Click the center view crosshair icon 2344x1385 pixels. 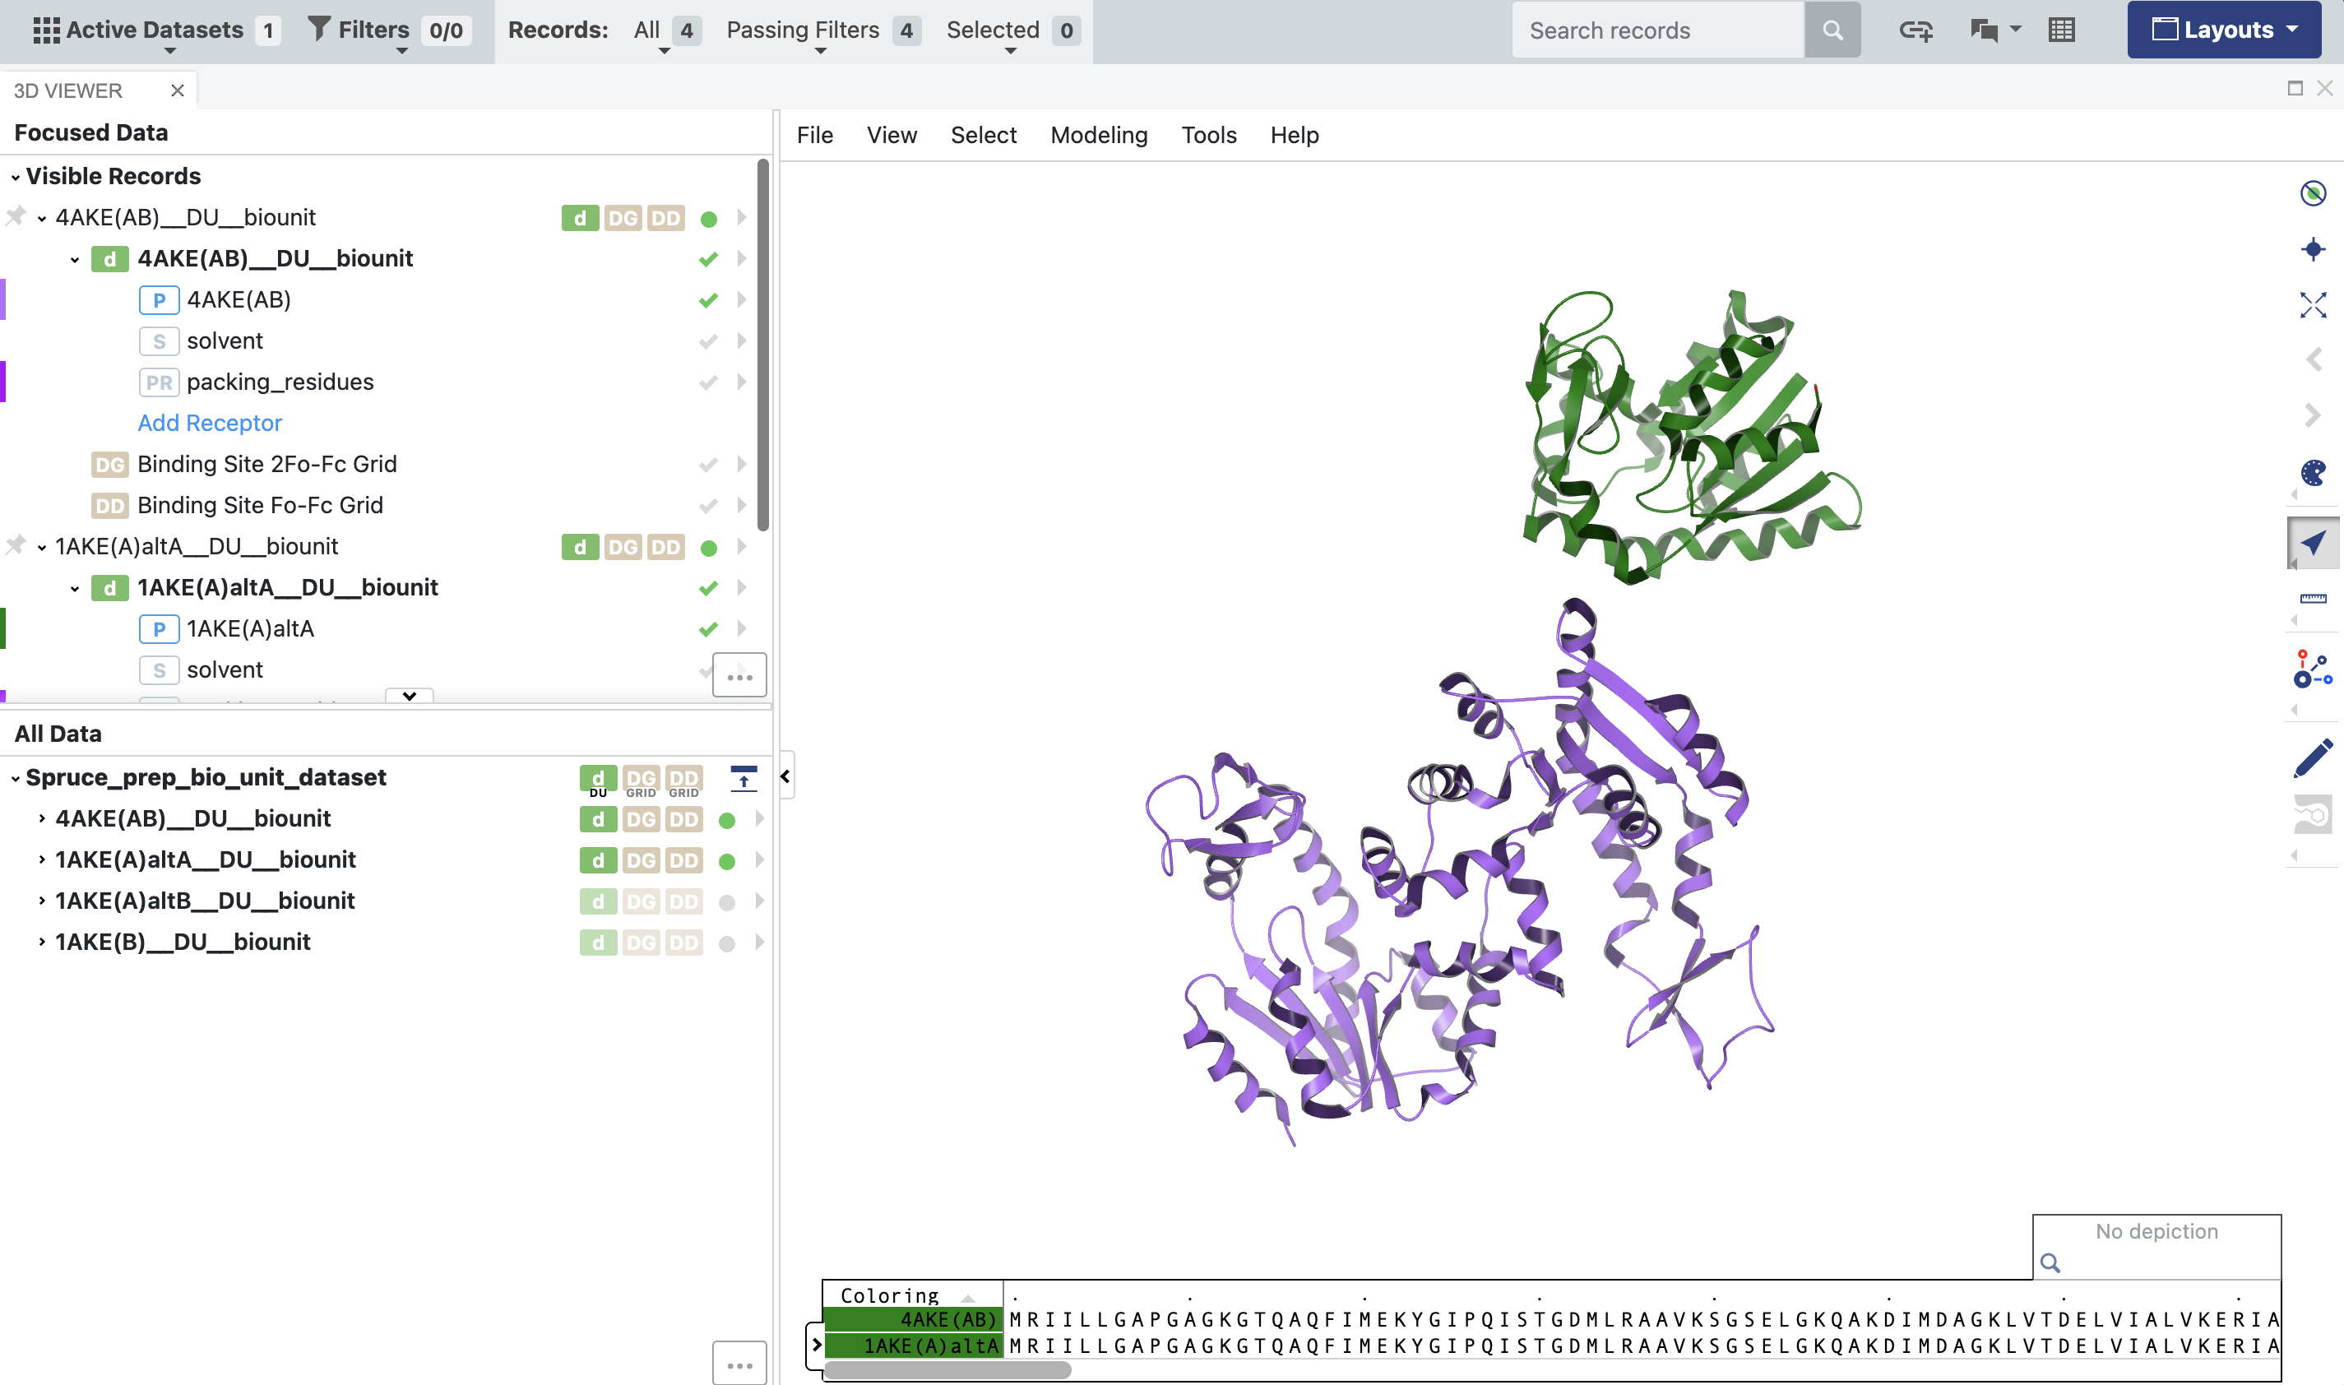2312,249
